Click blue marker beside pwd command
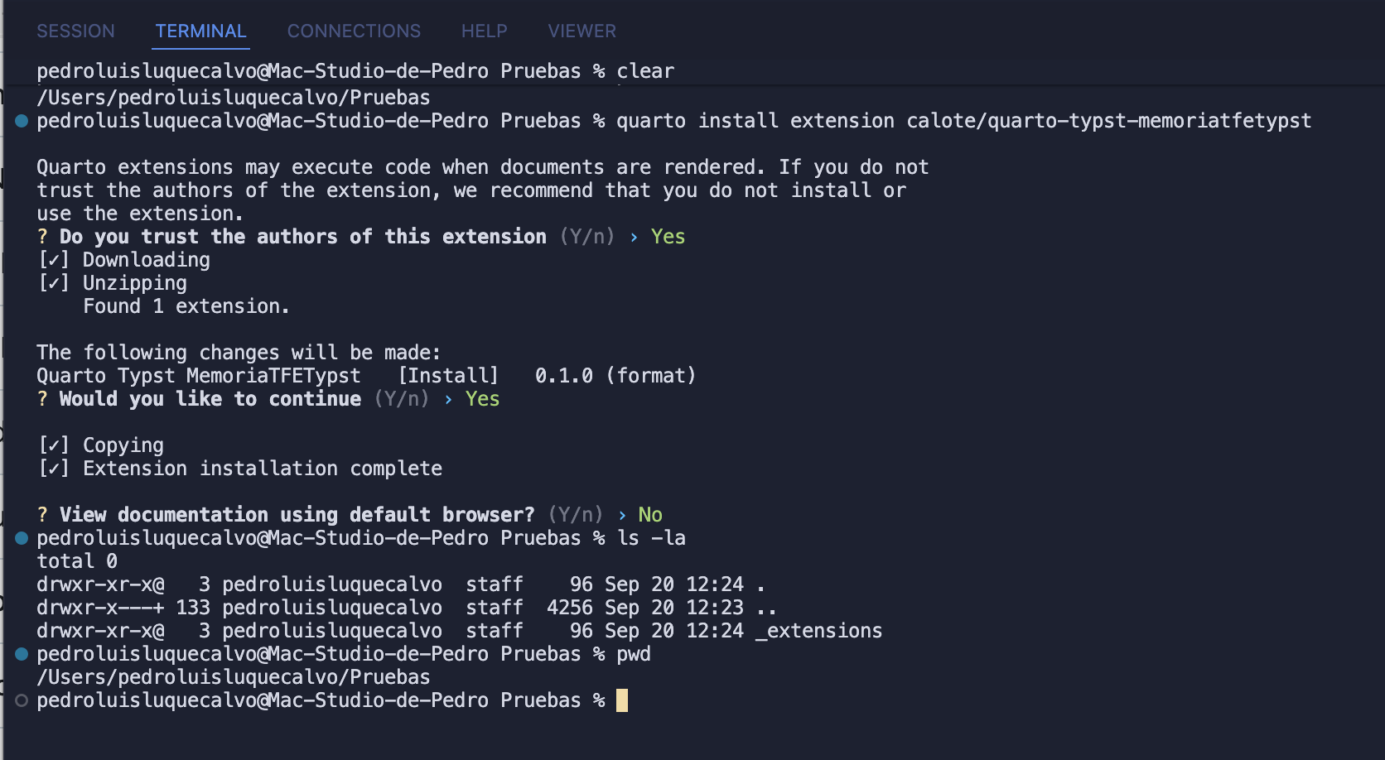This screenshot has width=1385, height=760. [22, 654]
